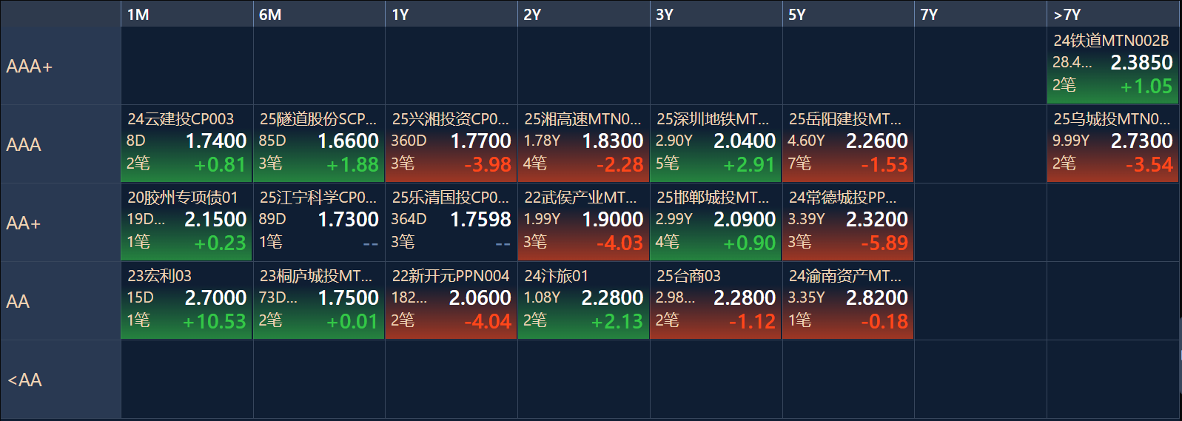The width and height of the screenshot is (1182, 421).
Task: Click the 25台商03 bond tile
Action: click(x=716, y=300)
